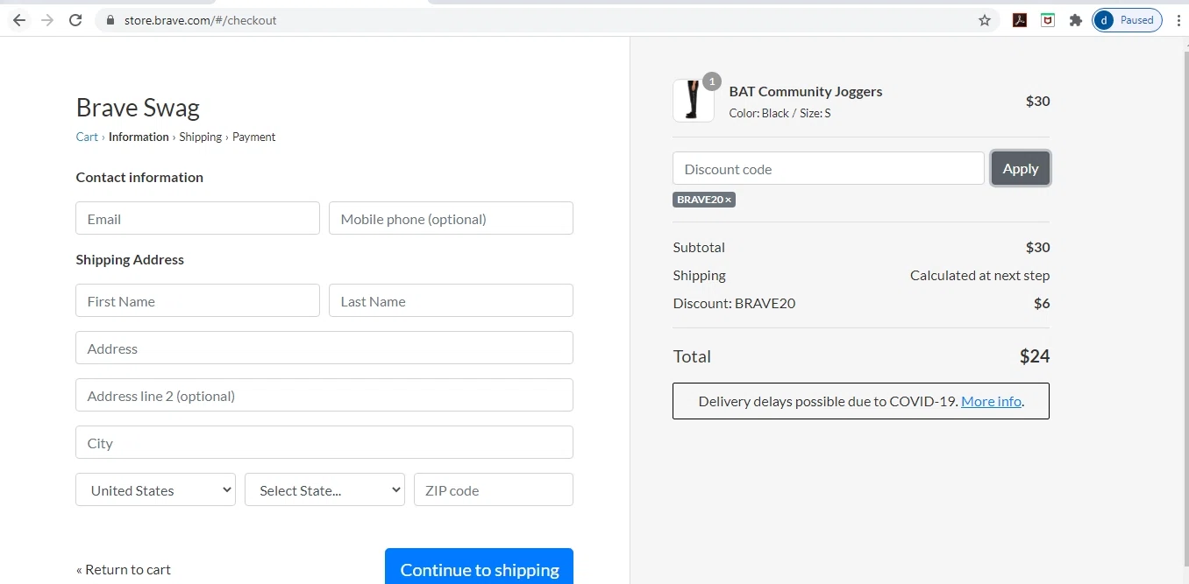This screenshot has width=1189, height=584.
Task: Click the 'Discount: BRAVE20' label
Action: (x=734, y=303)
